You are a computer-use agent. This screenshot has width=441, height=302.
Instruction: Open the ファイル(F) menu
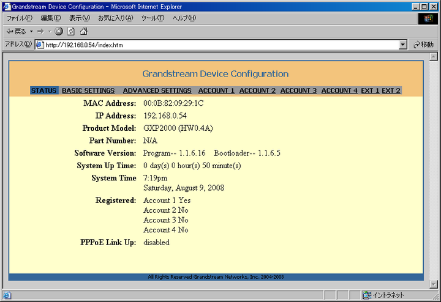tap(19, 18)
